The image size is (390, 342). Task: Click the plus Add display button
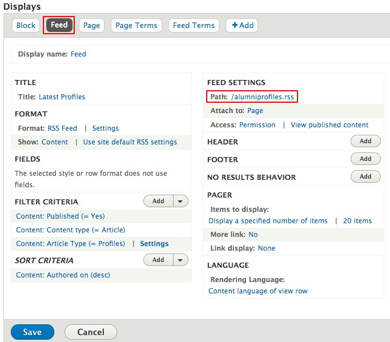pos(242,25)
